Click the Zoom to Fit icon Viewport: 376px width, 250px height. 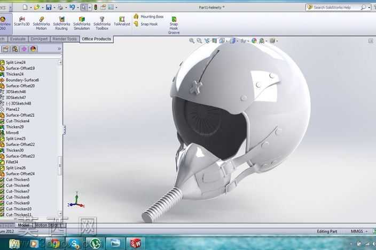click(192, 41)
